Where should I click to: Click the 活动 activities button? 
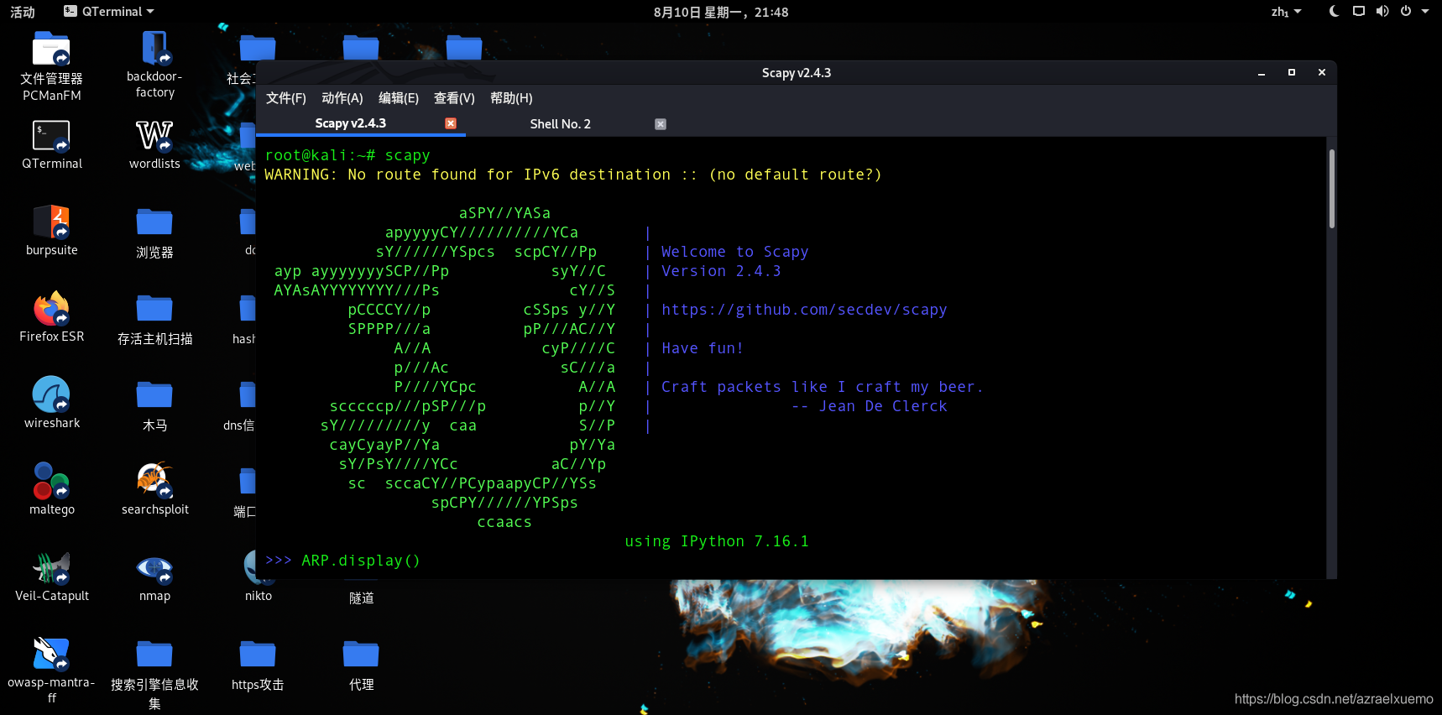click(23, 12)
